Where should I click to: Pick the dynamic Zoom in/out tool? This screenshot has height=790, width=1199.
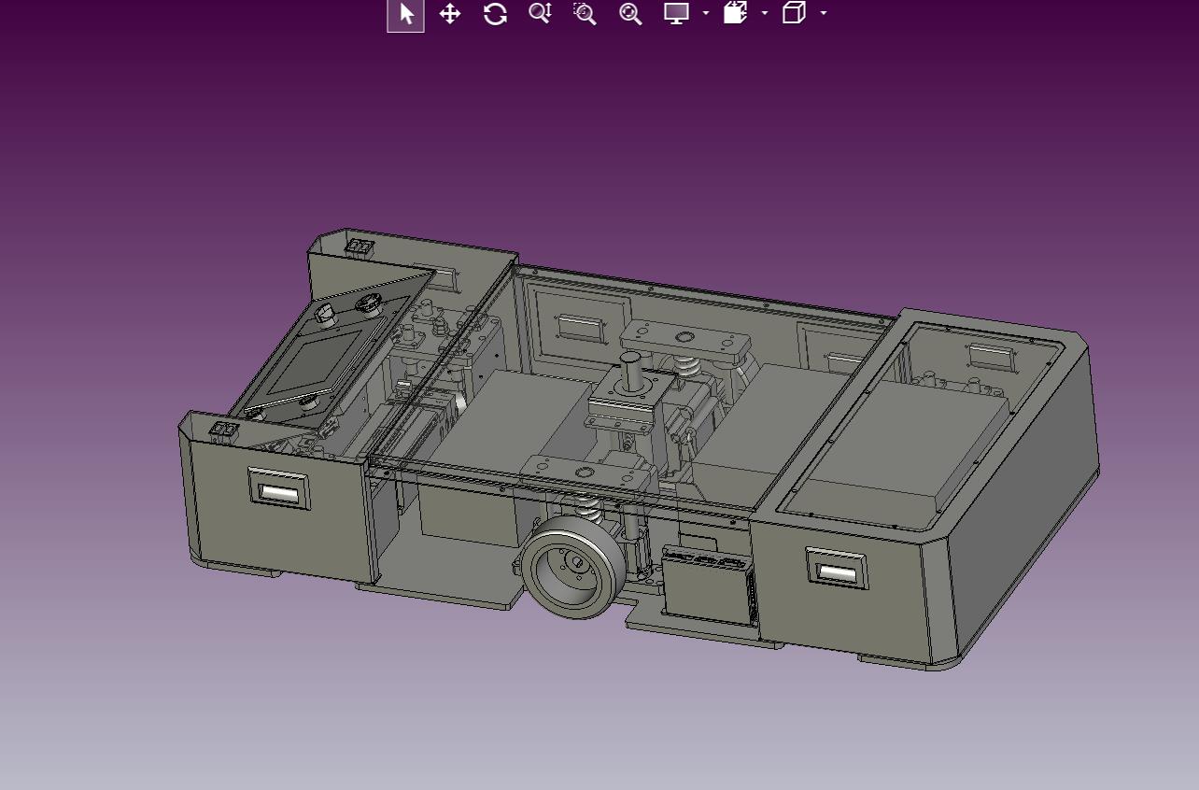coord(540,14)
